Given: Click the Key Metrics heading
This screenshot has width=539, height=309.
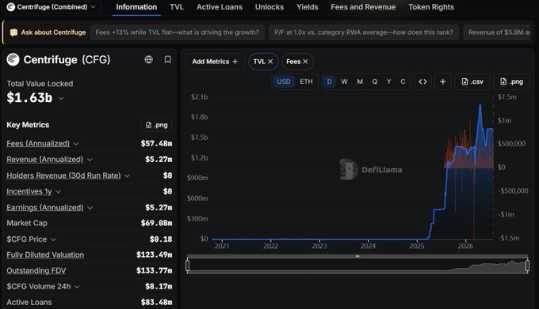Looking at the screenshot, I should coord(28,125).
